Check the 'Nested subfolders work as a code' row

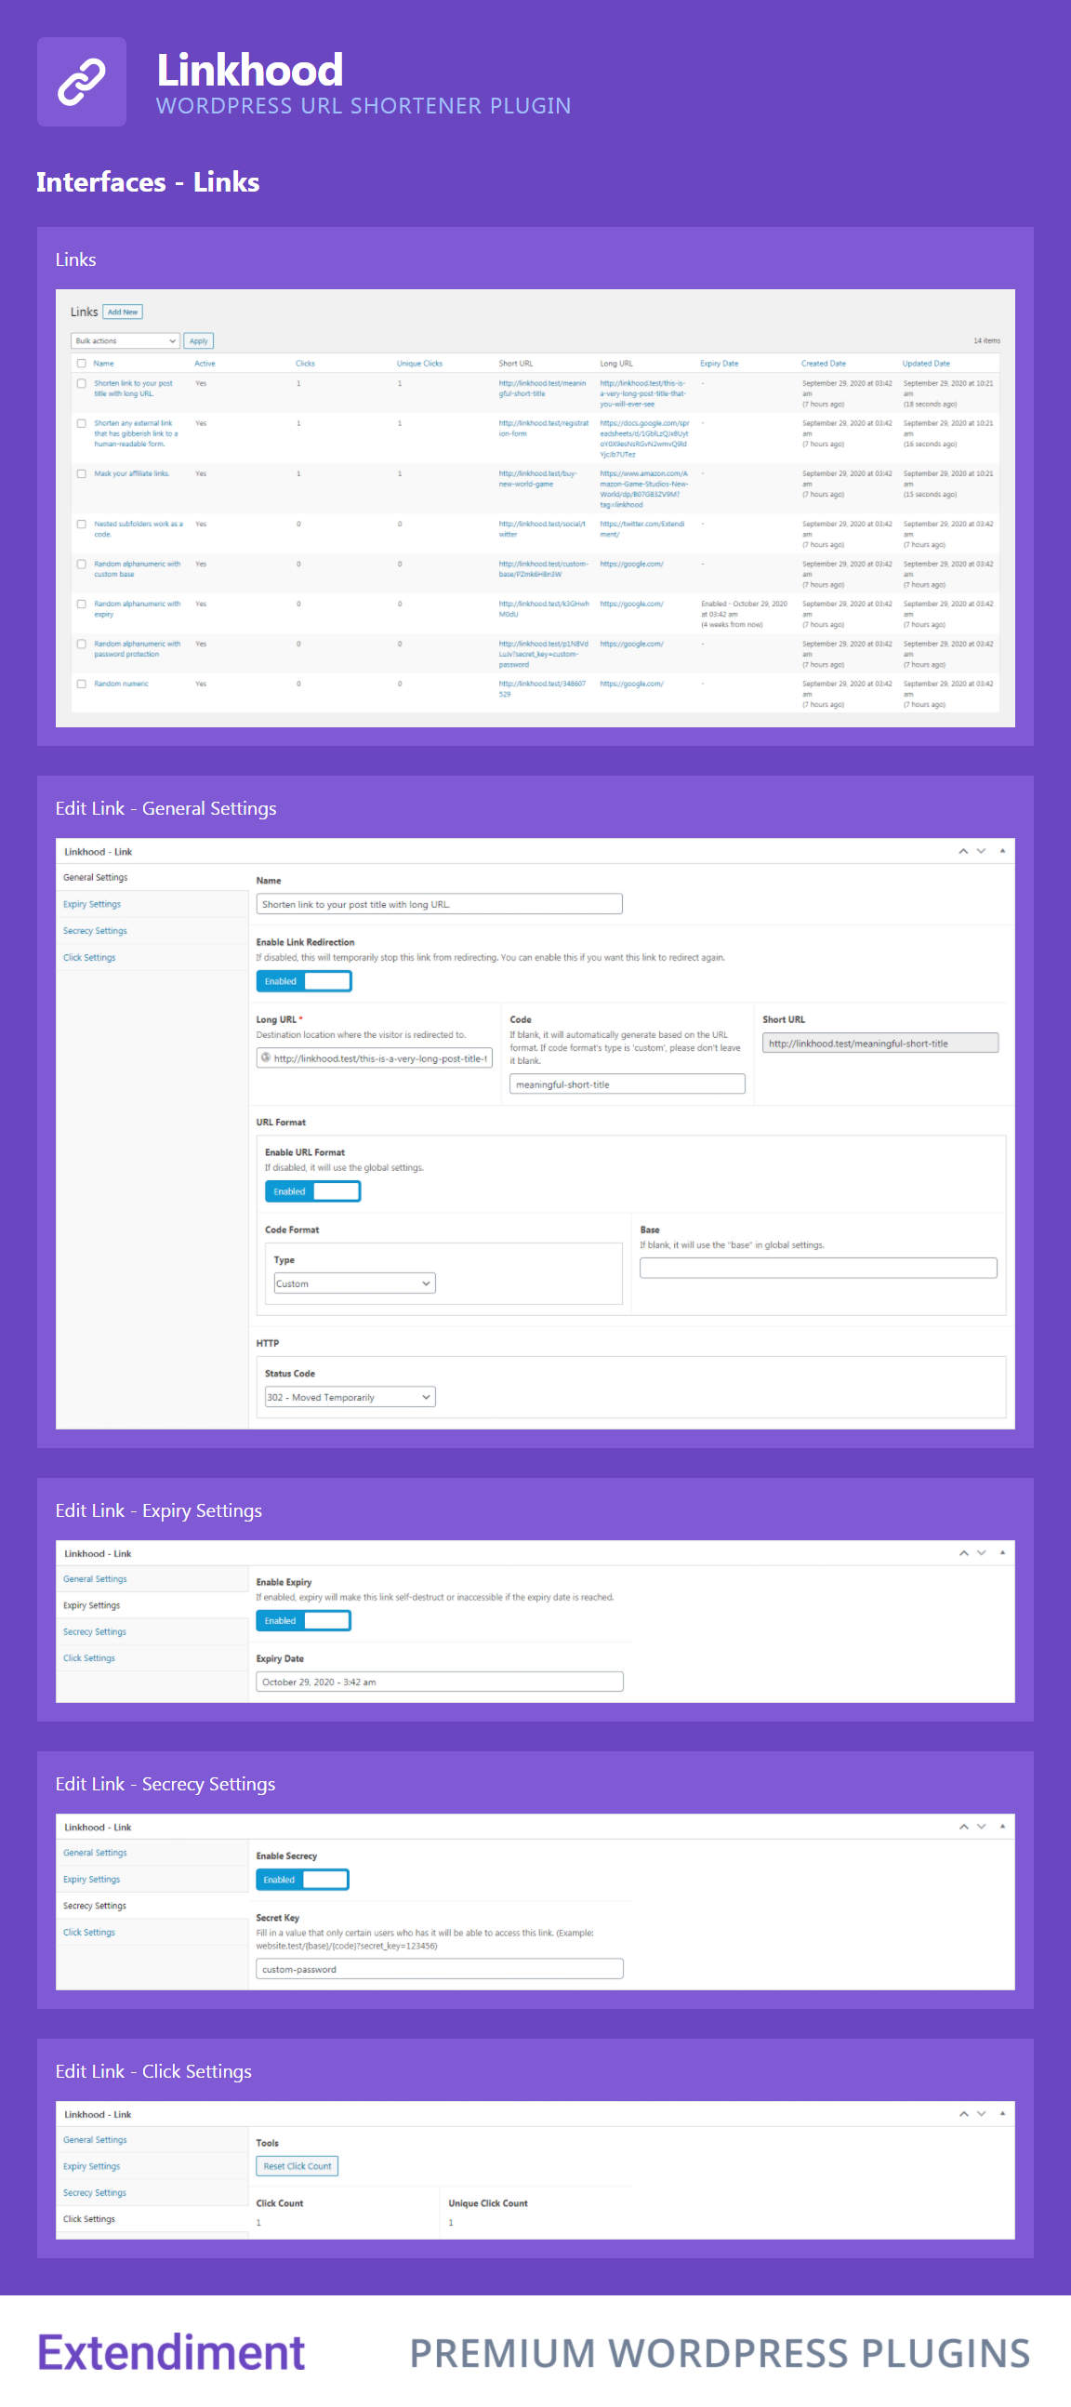[x=81, y=525]
